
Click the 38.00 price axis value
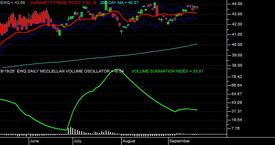click(x=237, y=65)
